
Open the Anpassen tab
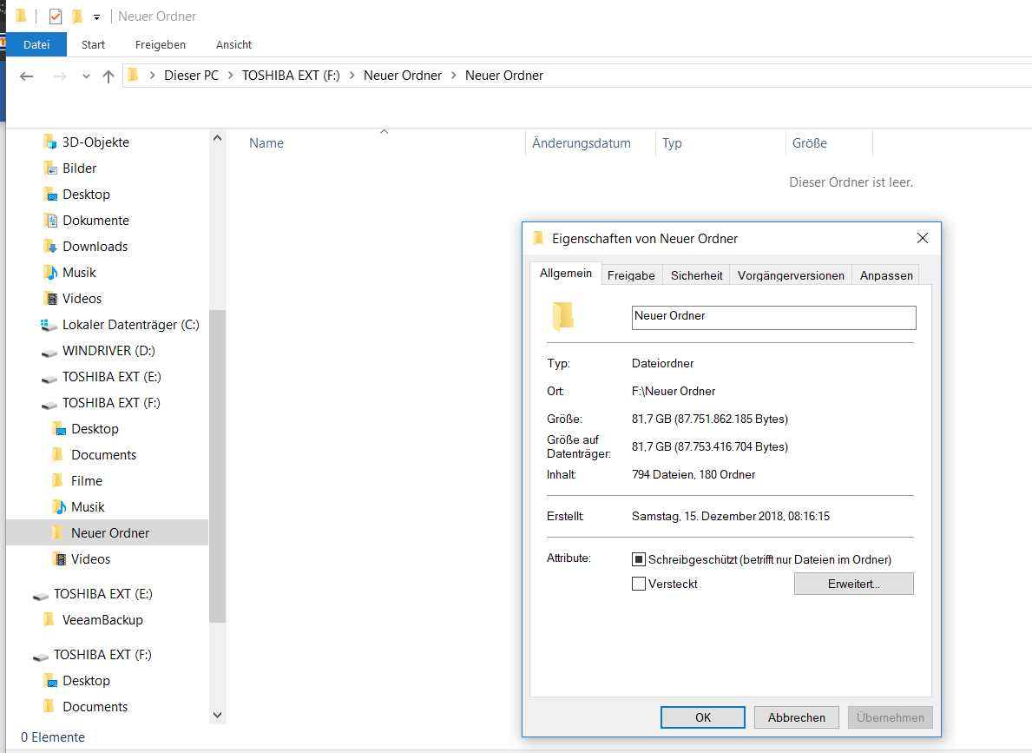click(x=886, y=275)
